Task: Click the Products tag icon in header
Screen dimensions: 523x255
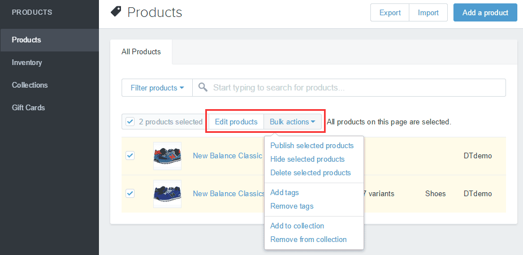Action: [x=116, y=11]
